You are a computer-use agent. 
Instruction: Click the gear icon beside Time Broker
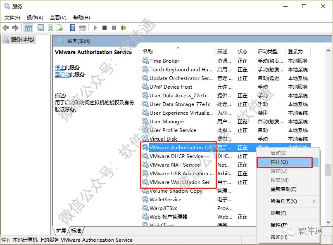click(145, 61)
